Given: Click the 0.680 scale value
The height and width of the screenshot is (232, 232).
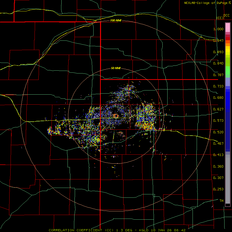Looking at the screenshot, I should (x=218, y=98).
